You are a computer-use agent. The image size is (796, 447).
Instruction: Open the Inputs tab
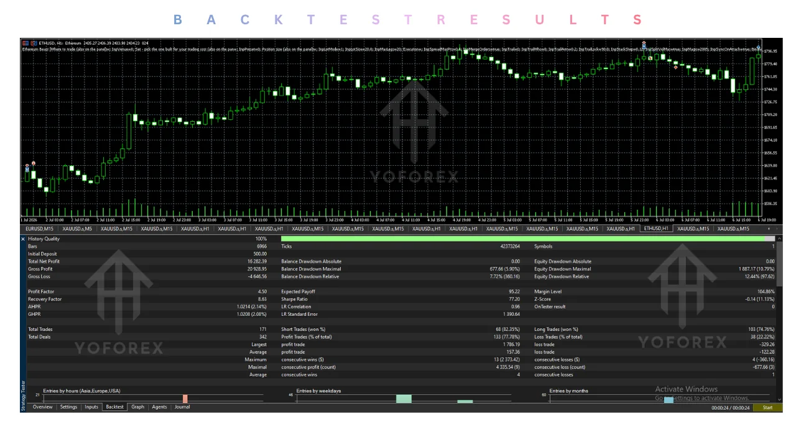pos(91,407)
